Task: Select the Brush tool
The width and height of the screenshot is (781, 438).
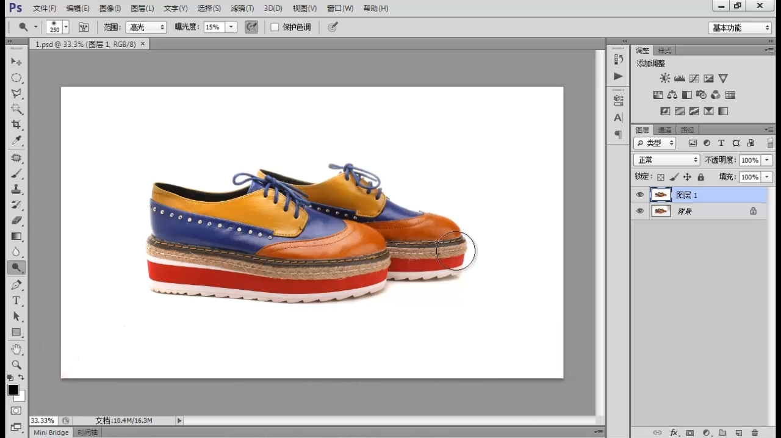Action: coord(16,174)
